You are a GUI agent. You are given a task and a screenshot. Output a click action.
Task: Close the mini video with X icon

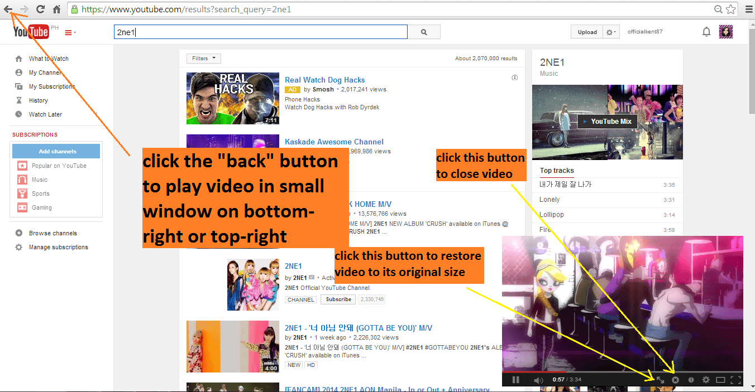tap(675, 380)
